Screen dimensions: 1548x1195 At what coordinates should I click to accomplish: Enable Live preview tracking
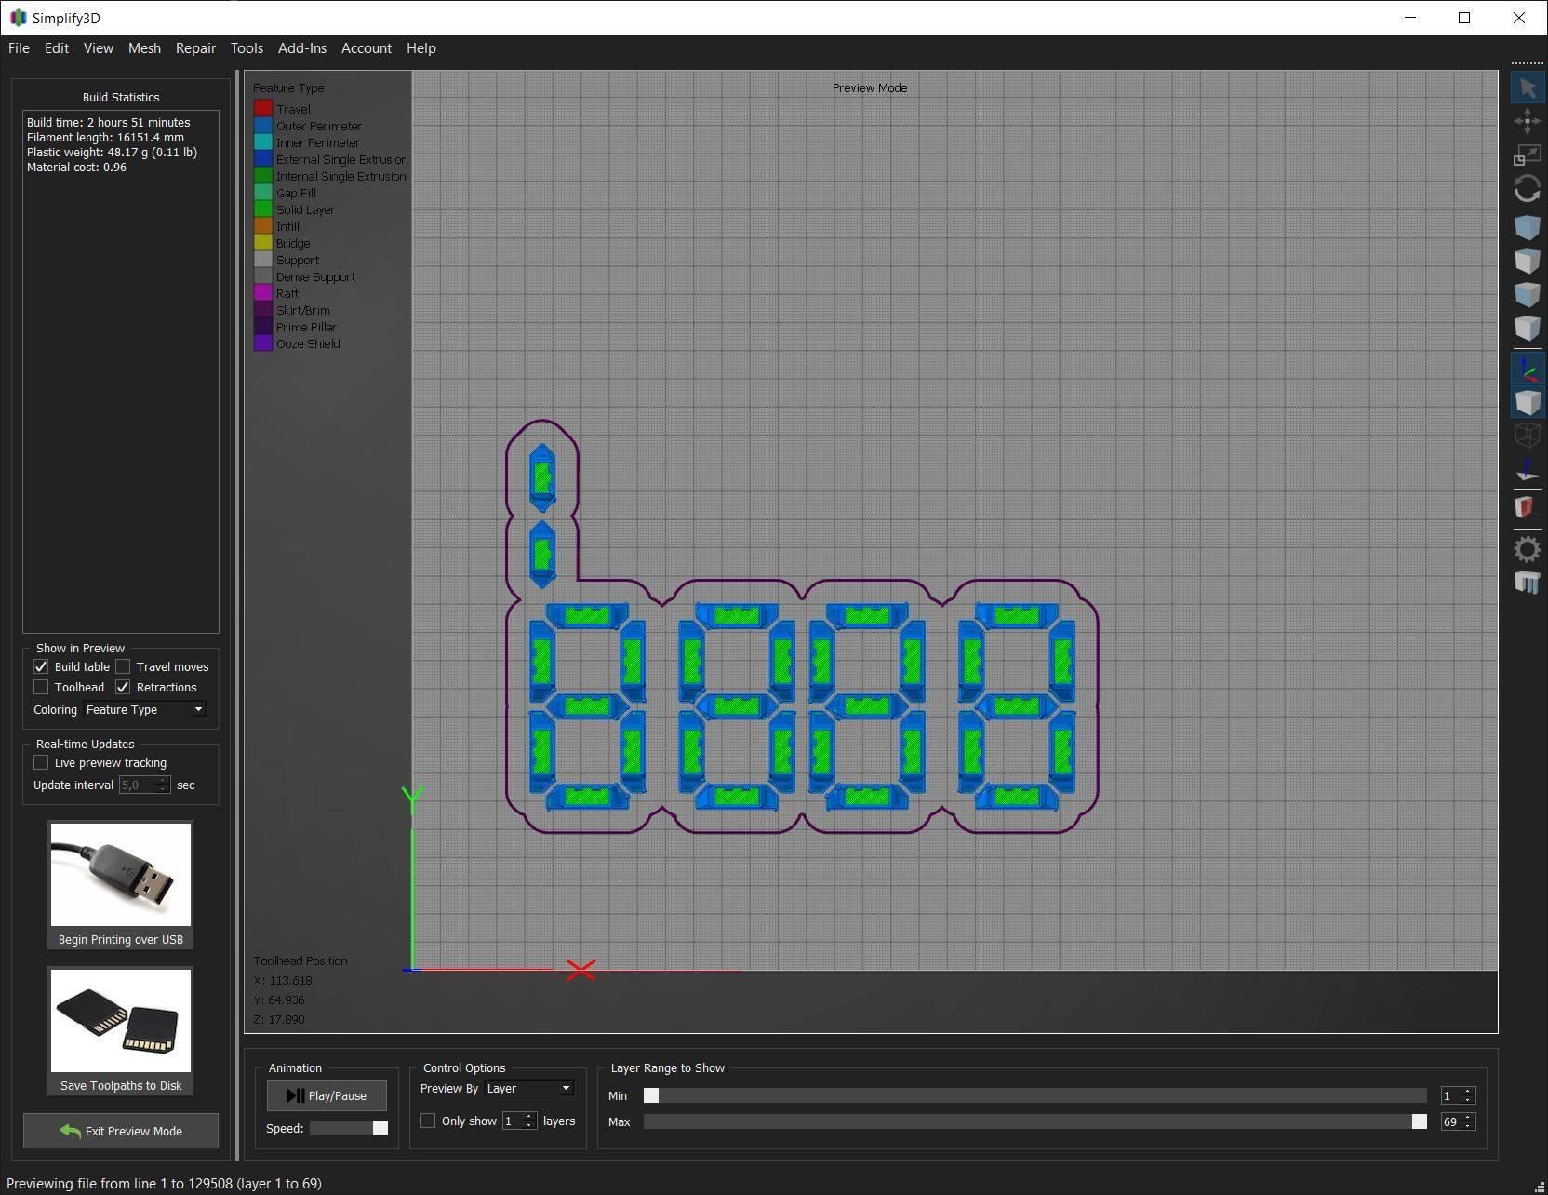41,762
